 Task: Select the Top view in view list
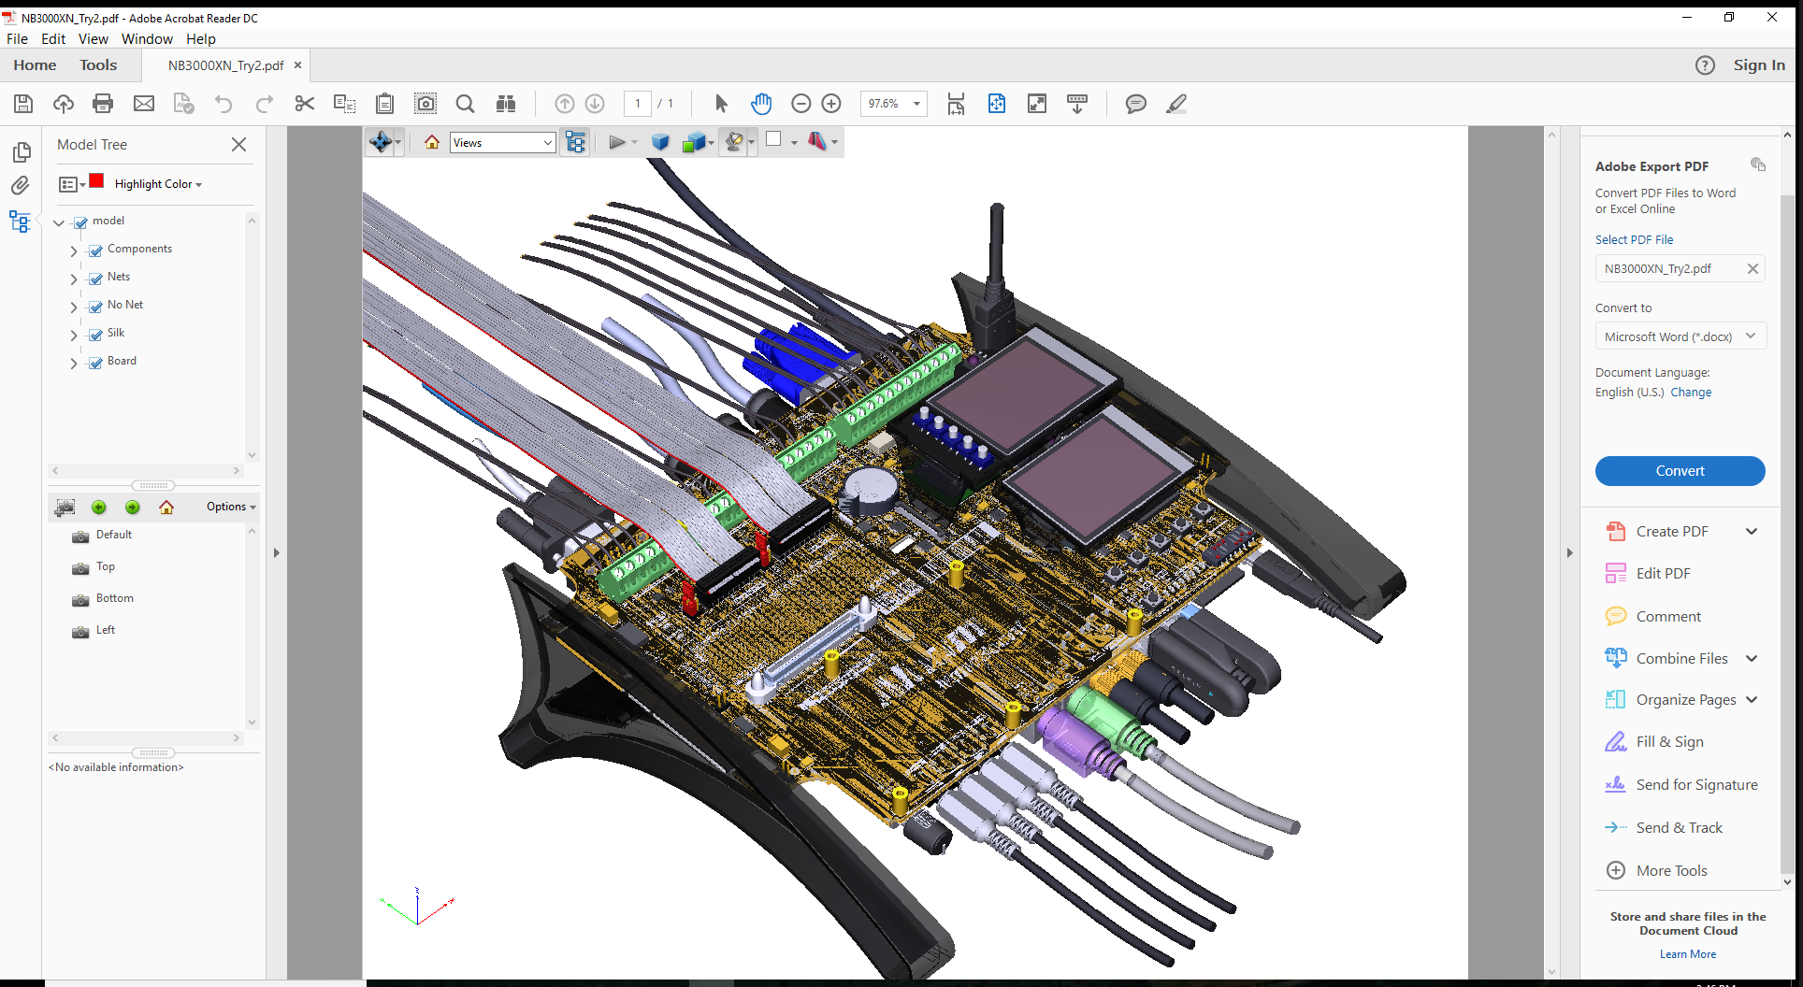click(106, 566)
